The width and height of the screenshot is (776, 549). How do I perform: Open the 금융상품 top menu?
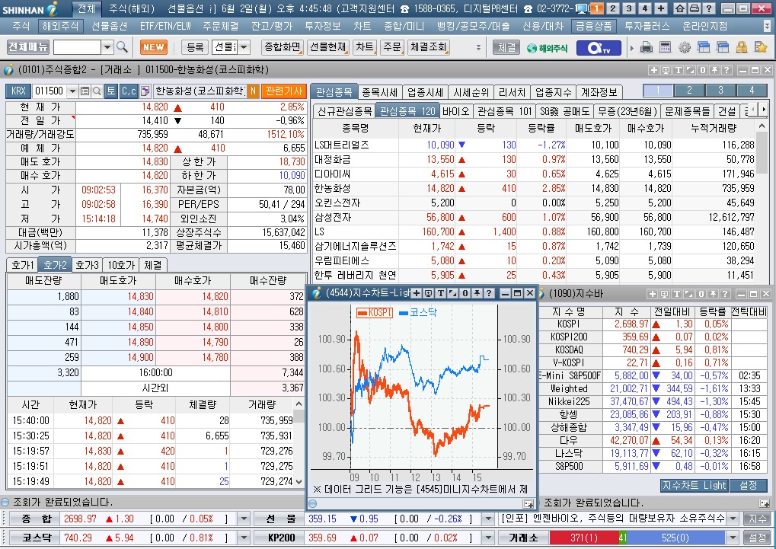594,26
